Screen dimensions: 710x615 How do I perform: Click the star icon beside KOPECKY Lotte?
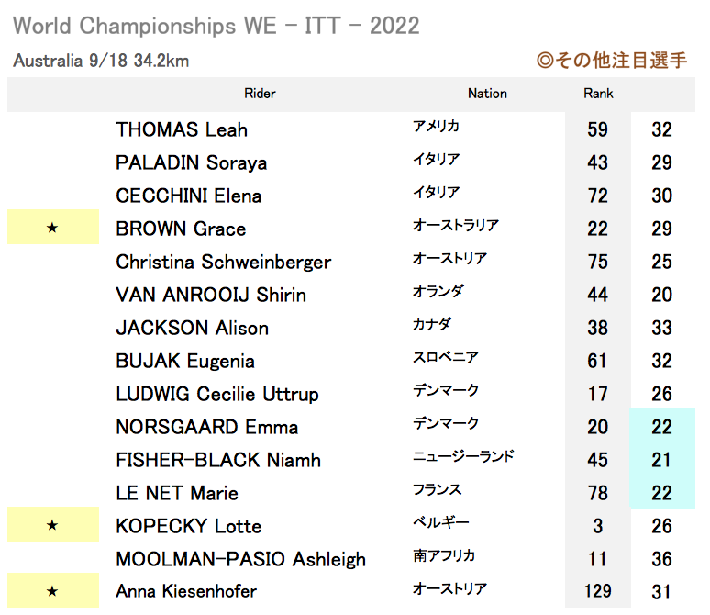(x=52, y=525)
